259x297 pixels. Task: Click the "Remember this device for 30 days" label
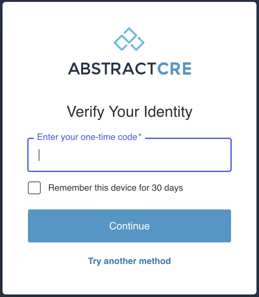pos(116,188)
